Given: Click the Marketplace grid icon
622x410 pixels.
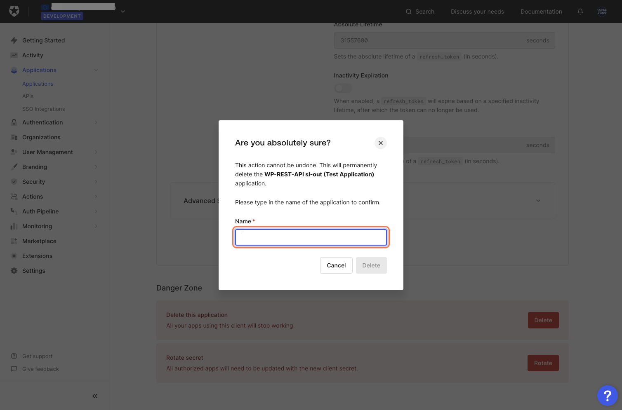Looking at the screenshot, I should point(14,241).
